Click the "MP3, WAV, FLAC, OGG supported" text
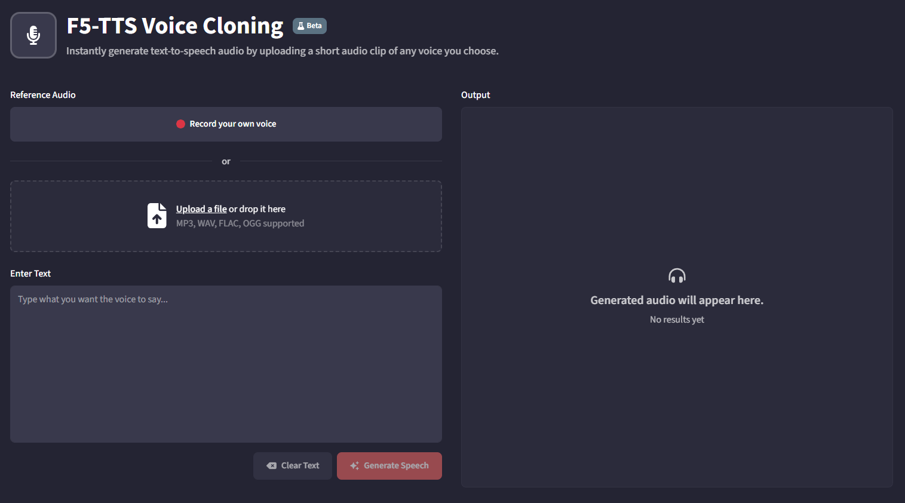 coord(240,223)
